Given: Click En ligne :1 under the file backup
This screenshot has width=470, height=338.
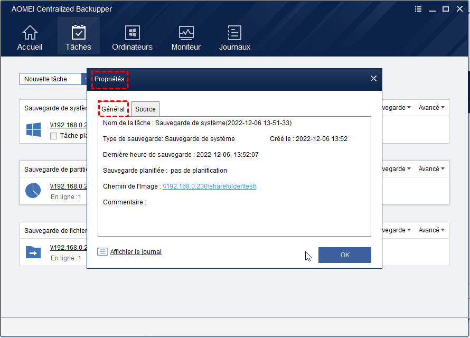Looking at the screenshot, I should (x=65, y=258).
